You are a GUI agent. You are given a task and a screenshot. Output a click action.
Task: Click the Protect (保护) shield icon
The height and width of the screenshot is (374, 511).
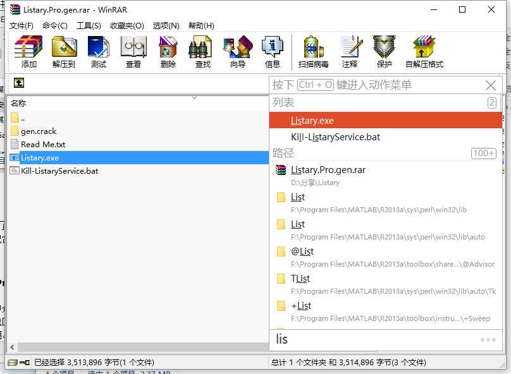(385, 52)
